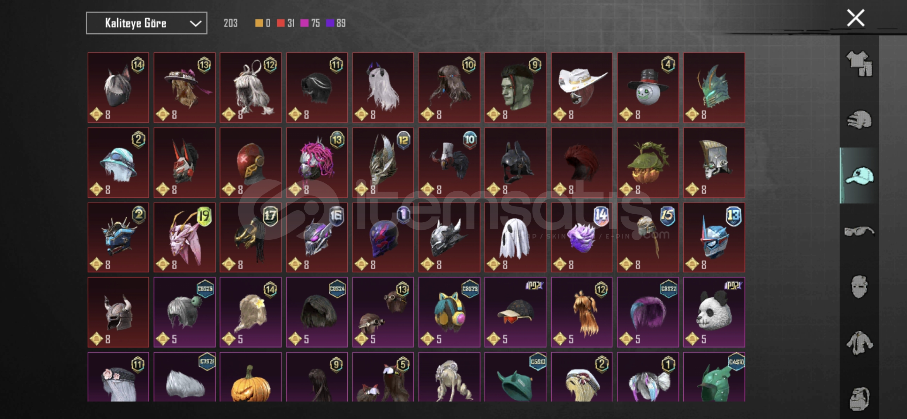
Task: Click the dropdown chevron arrow beside Kaliteye Göre
Action: coord(195,24)
